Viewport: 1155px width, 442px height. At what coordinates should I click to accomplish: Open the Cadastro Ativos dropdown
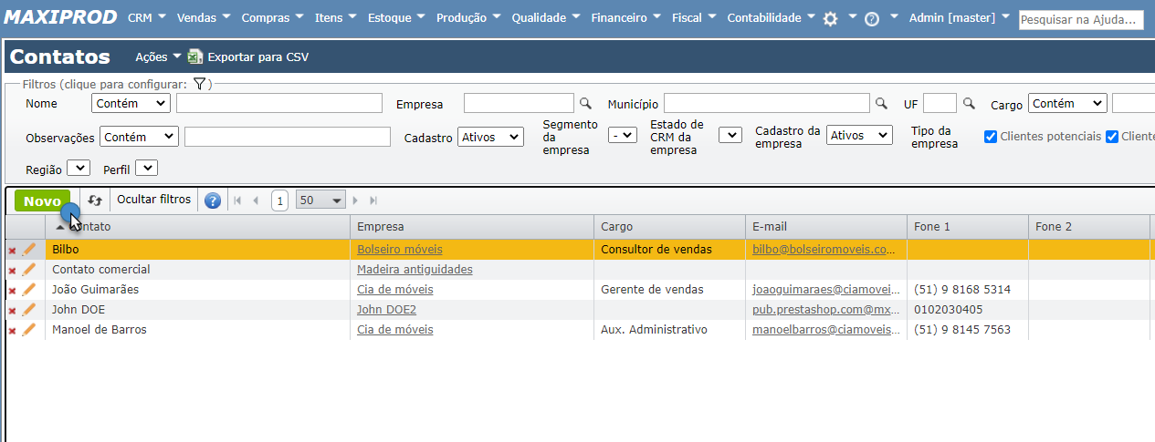490,137
